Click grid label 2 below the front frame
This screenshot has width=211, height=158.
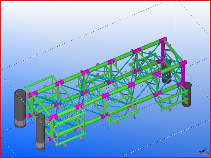(x=82, y=139)
